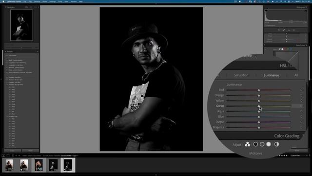Toggle shadow clipping indicator in Histogram
Screen dimensions: 312x176
click(x=266, y=11)
